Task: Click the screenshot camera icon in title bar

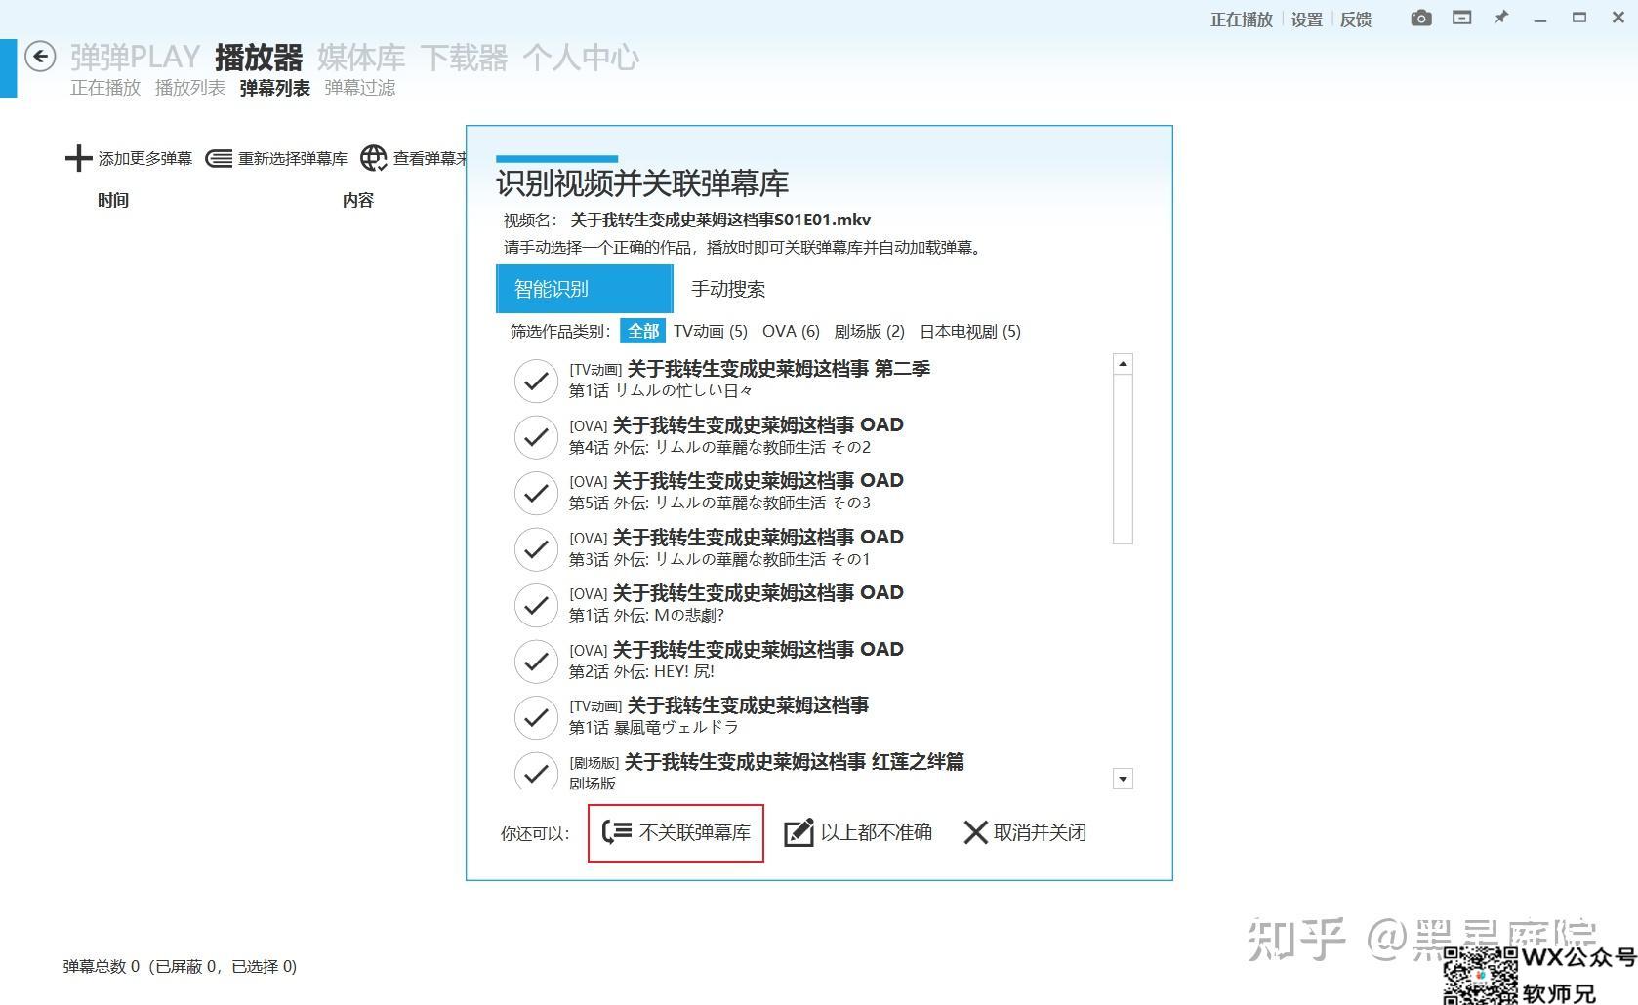Action: 1421,18
